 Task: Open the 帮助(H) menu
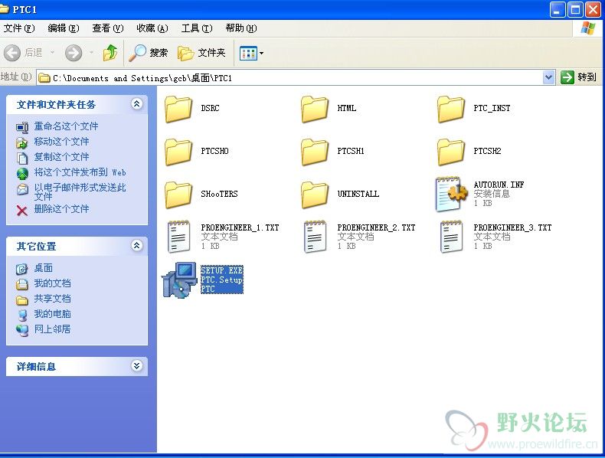point(241,28)
